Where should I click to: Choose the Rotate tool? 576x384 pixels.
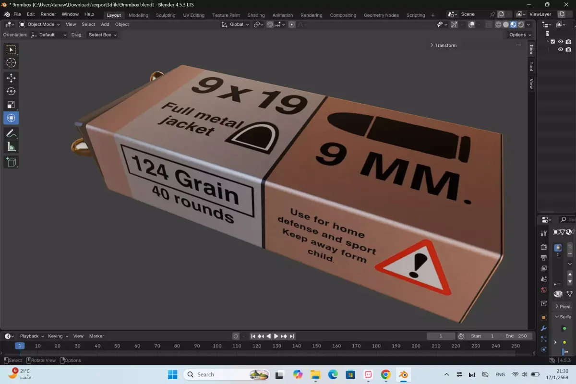point(11,91)
